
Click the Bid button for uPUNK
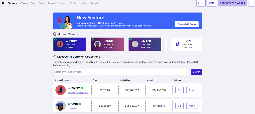(x=180, y=106)
